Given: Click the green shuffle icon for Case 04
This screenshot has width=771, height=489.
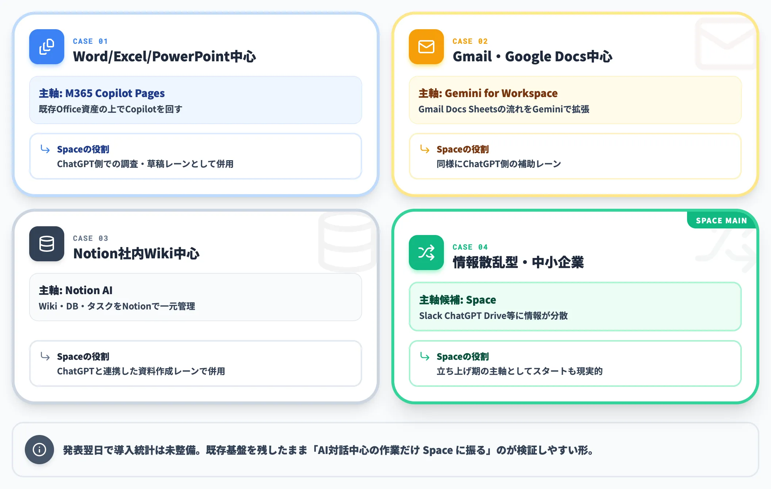Looking at the screenshot, I should [426, 253].
